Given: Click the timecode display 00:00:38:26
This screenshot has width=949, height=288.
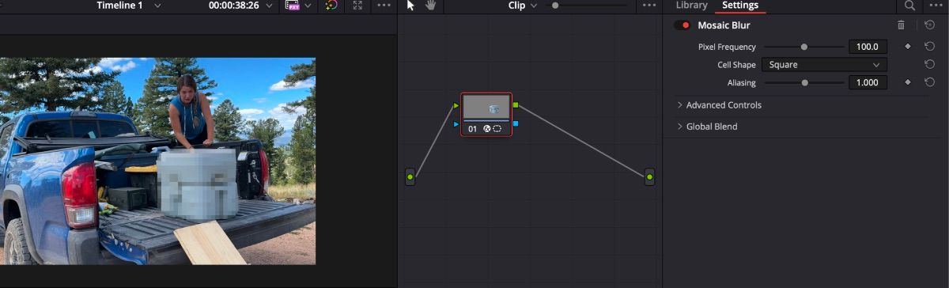Looking at the screenshot, I should click(234, 6).
